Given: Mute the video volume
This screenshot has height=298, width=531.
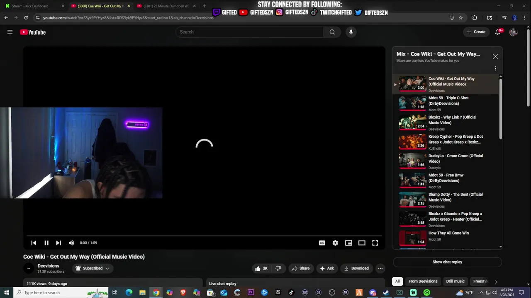Looking at the screenshot, I should [x=71, y=243].
